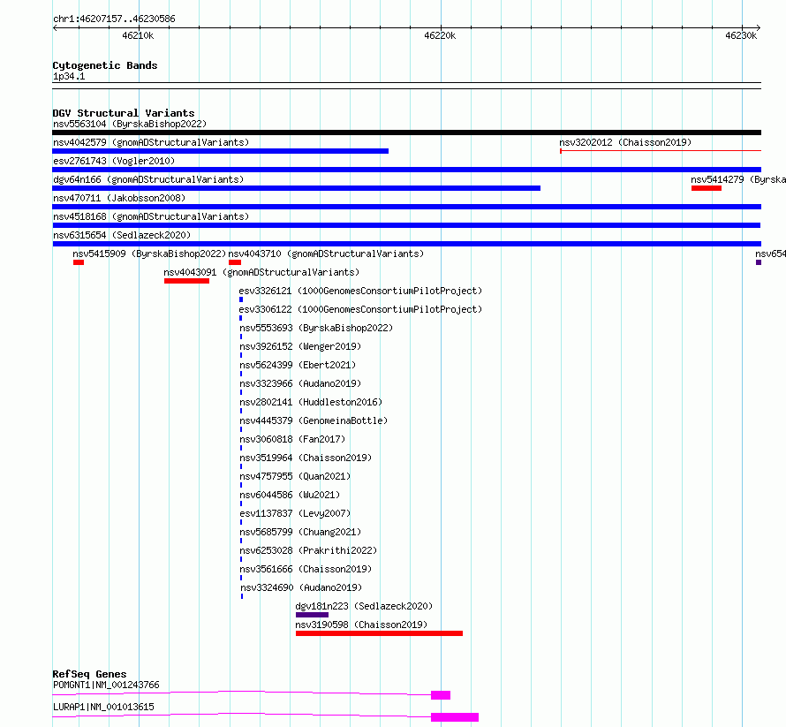Select the nsv470711 (Jakobsson2008) label
This screenshot has width=786, height=727.
(x=119, y=198)
